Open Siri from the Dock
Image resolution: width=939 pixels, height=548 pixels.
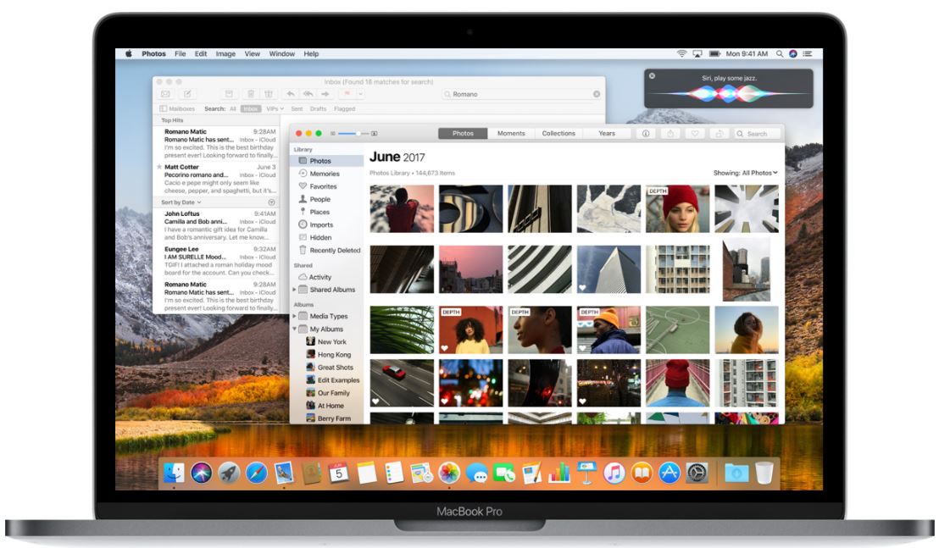pos(201,473)
